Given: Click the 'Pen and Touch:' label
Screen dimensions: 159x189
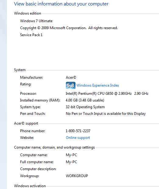Looking at the screenshot, I should coord(33,114).
